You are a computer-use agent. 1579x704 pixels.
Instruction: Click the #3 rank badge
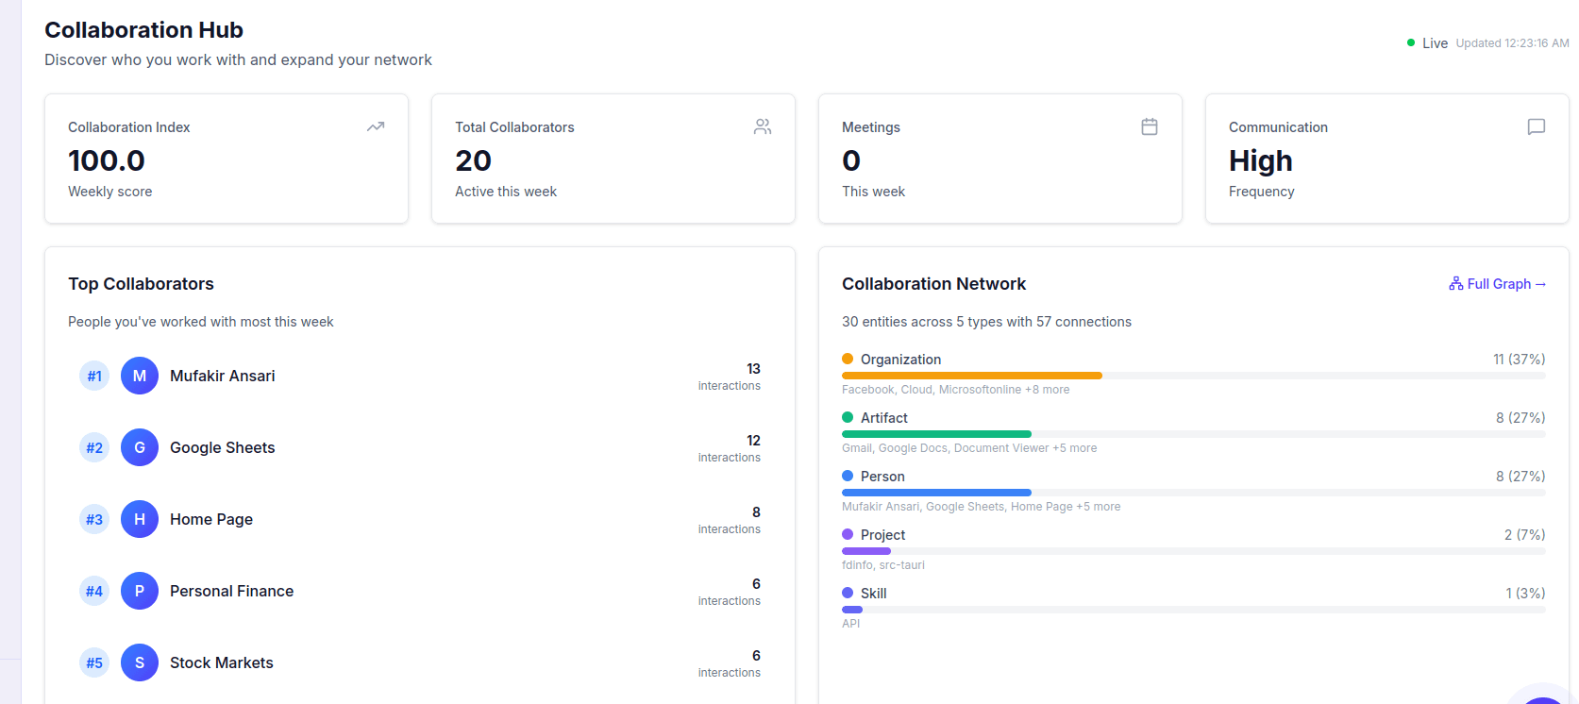click(x=94, y=519)
